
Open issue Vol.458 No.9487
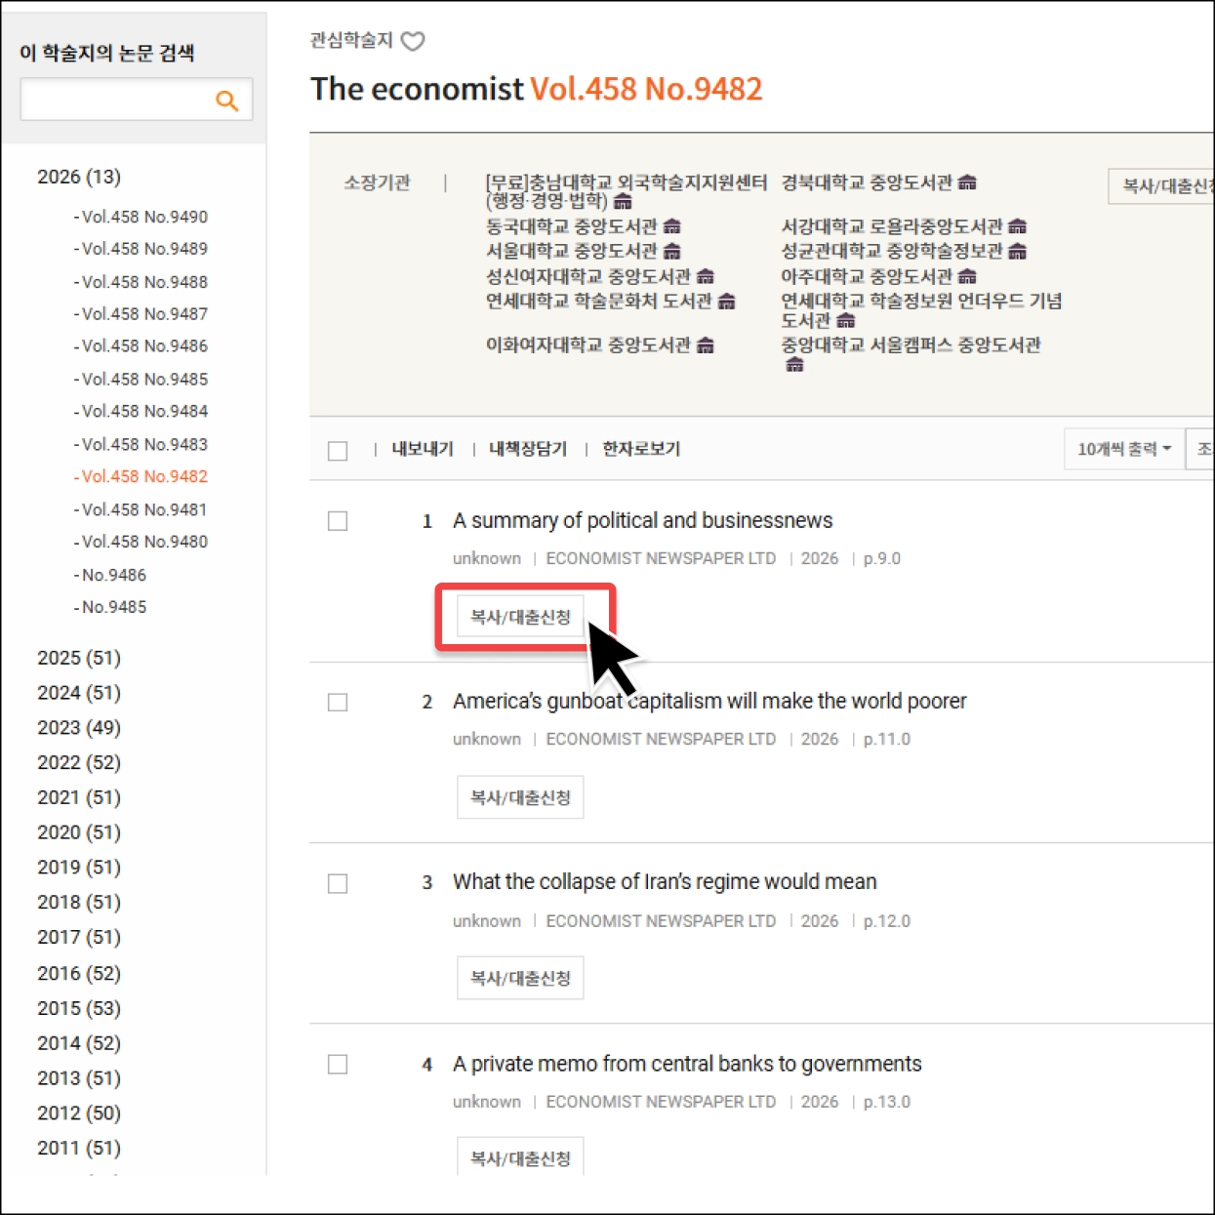coord(144,314)
